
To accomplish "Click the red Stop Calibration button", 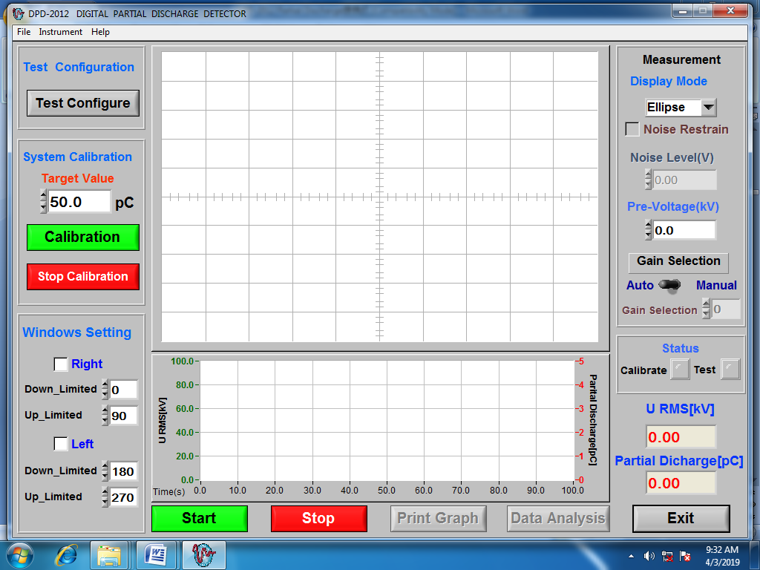I will click(x=83, y=277).
